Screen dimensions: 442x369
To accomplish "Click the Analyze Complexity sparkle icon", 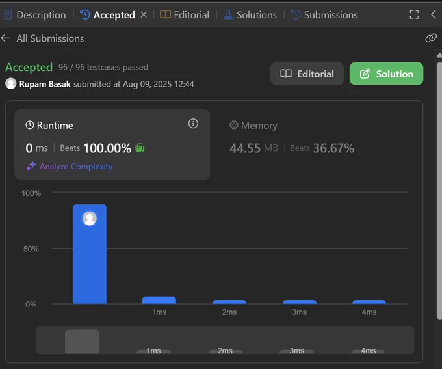I will (31, 166).
